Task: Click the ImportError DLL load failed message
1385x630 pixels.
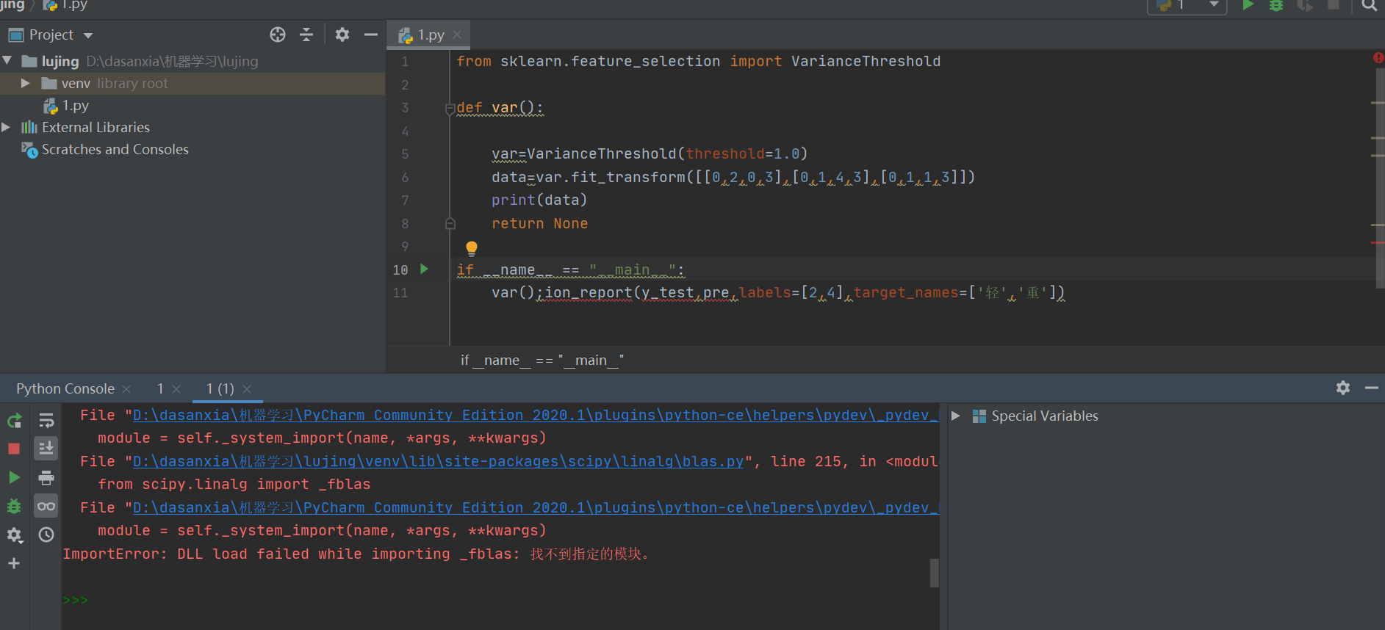Action: (356, 554)
